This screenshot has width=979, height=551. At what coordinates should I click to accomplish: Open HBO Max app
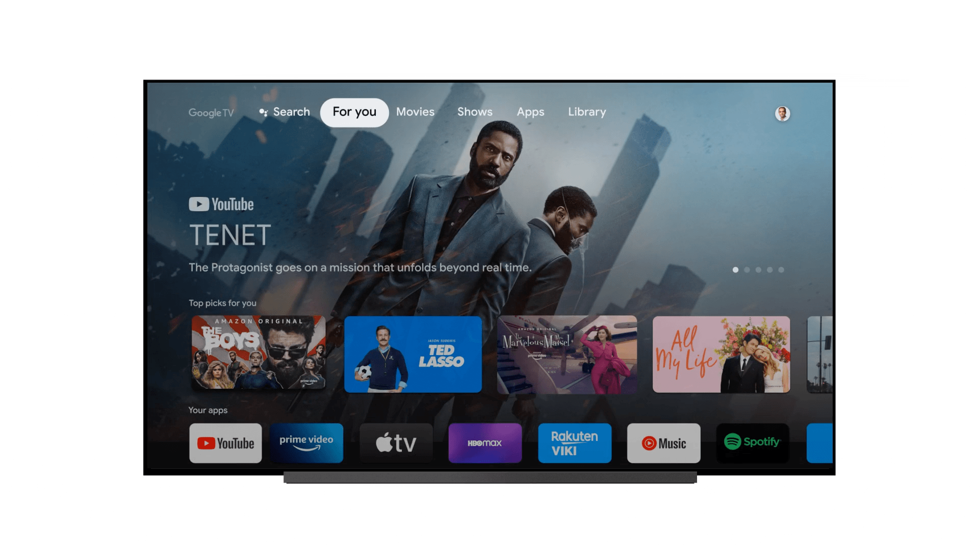pos(483,443)
